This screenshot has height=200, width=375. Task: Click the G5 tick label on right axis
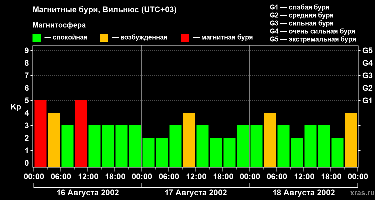click(x=367, y=50)
